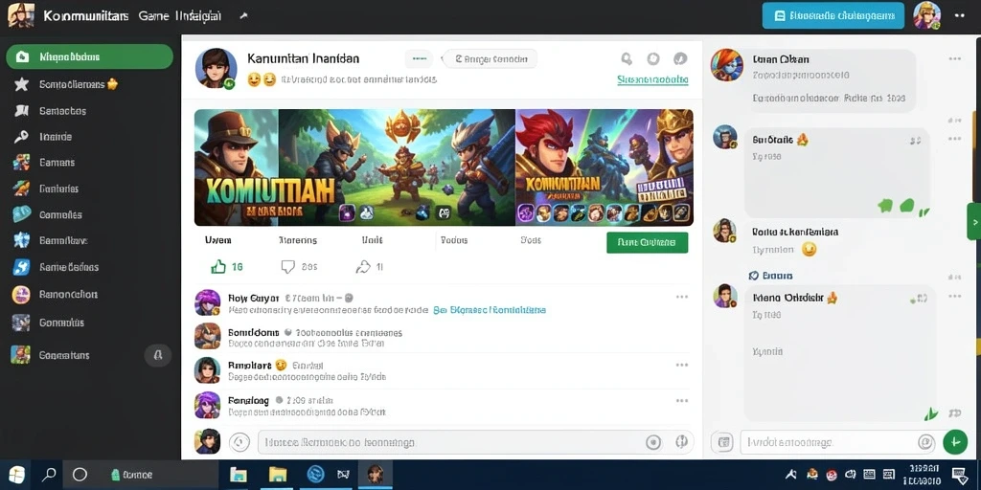Viewport: 981px width, 490px height.
Task: Open the right banner image with red-haired character
Action: pyautogui.click(x=604, y=167)
